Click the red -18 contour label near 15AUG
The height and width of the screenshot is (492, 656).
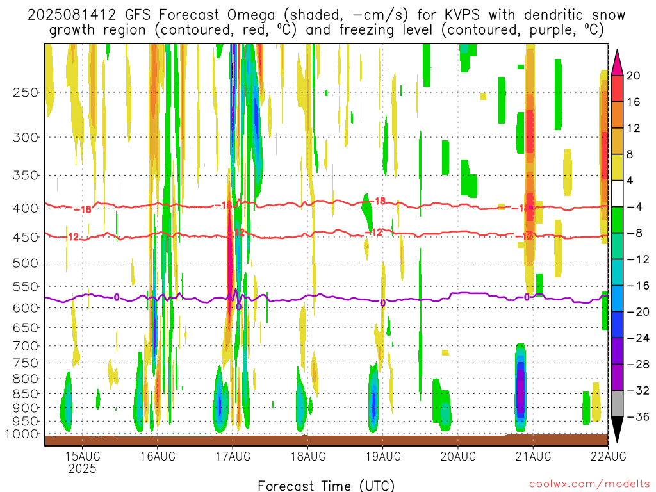[83, 209]
